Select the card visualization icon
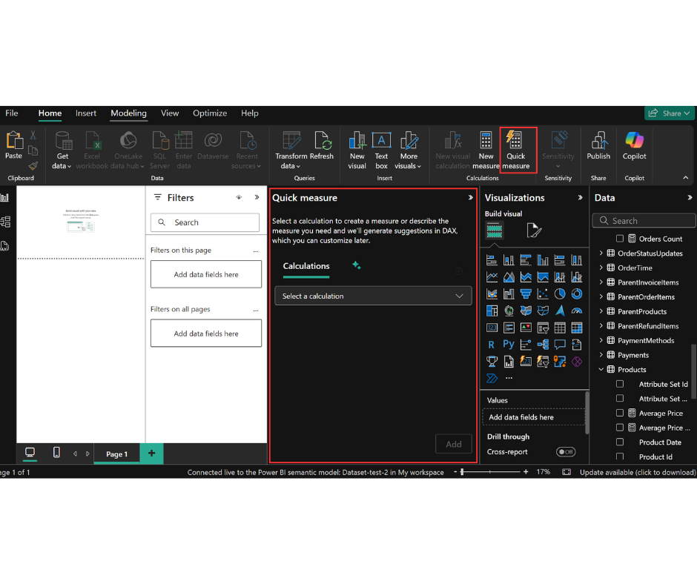Screen dimensions: 697x584 point(492,328)
